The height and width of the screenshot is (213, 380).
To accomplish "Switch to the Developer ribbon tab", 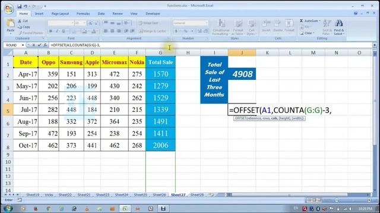I will click(x=153, y=14).
